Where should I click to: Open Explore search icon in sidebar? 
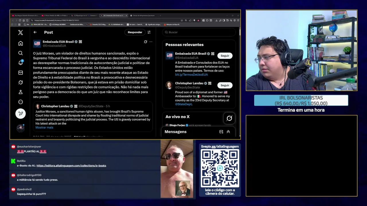20,53
